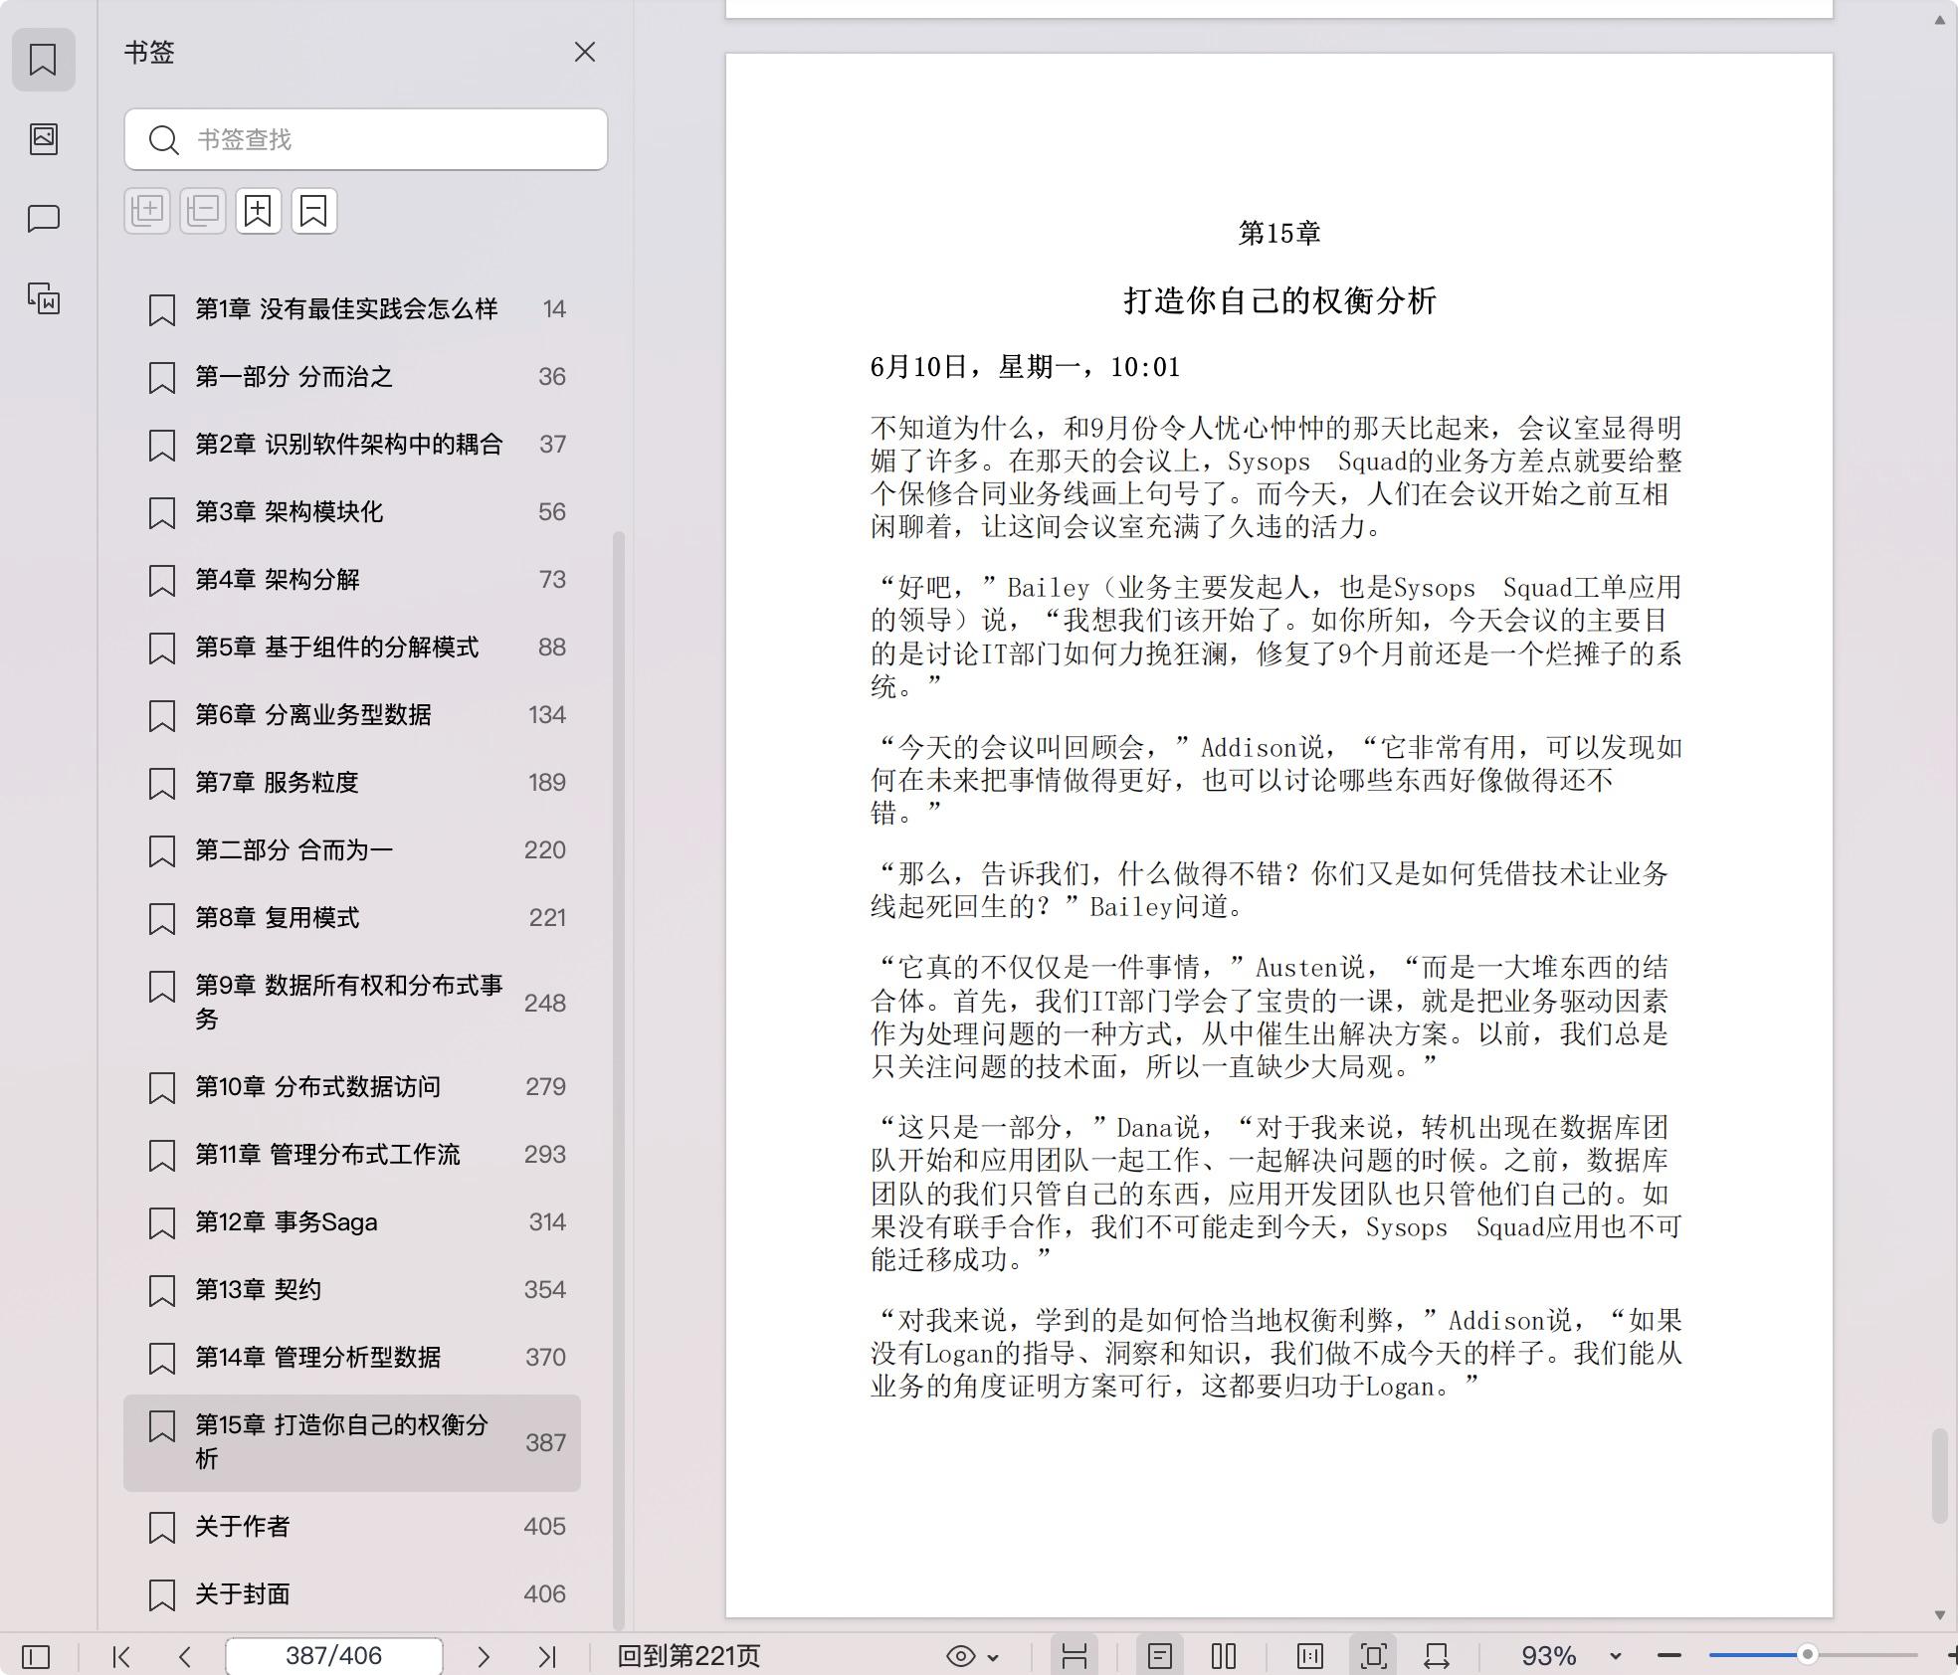
Task: Jump to 第一部分 分而治之 bookmark
Action: 352,377
